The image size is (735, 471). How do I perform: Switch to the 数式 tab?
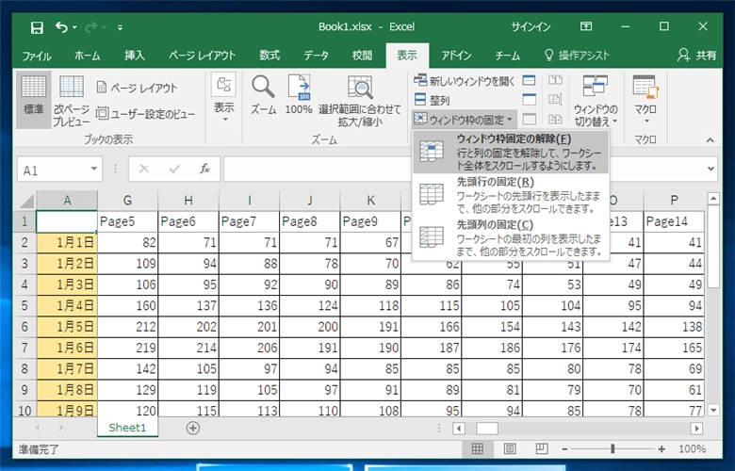tap(269, 56)
